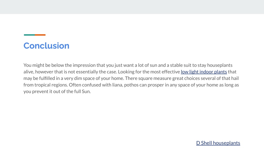Click the word "prosper" in the paragraph
The height and width of the screenshot is (148, 264).
coord(156,85)
